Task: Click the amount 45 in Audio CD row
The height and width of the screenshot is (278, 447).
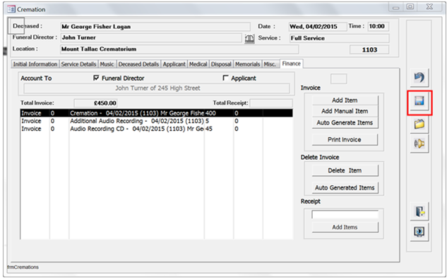Action: click(x=209, y=129)
